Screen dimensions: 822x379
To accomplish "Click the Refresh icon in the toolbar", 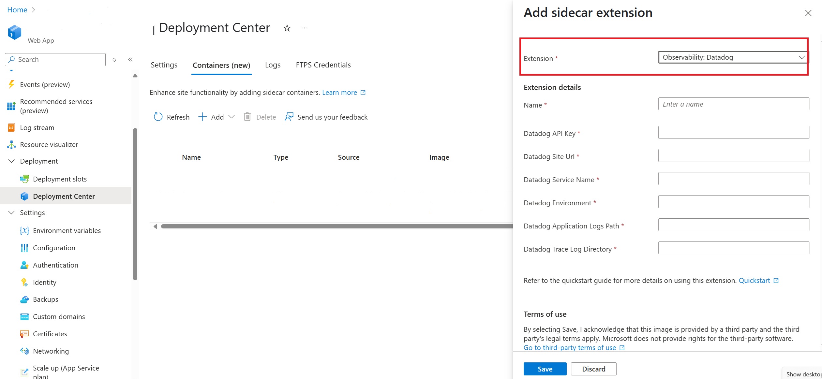I will (x=158, y=117).
